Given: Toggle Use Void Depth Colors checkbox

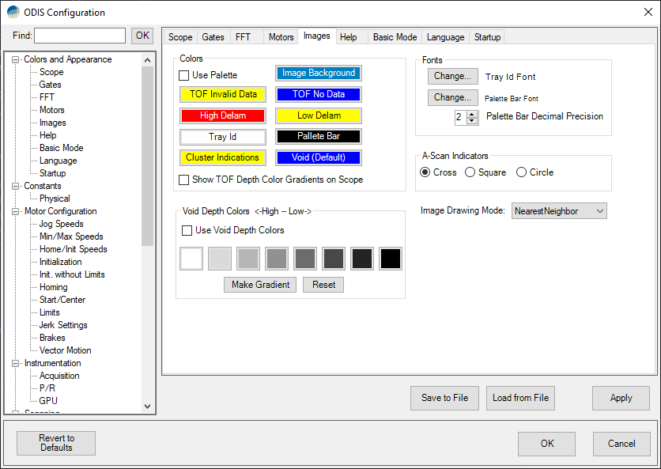Looking at the screenshot, I should [187, 231].
